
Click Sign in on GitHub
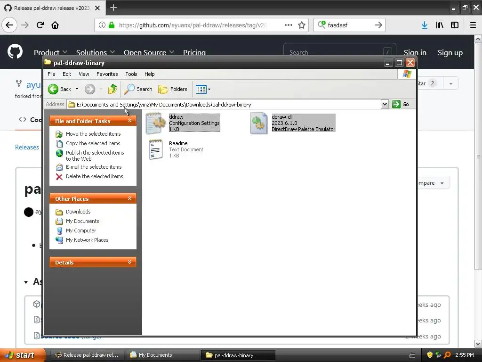pos(415,53)
